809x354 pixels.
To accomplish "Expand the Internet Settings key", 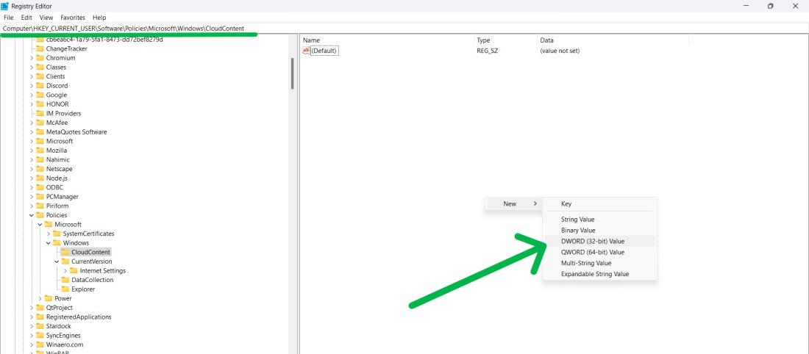I will click(x=65, y=271).
